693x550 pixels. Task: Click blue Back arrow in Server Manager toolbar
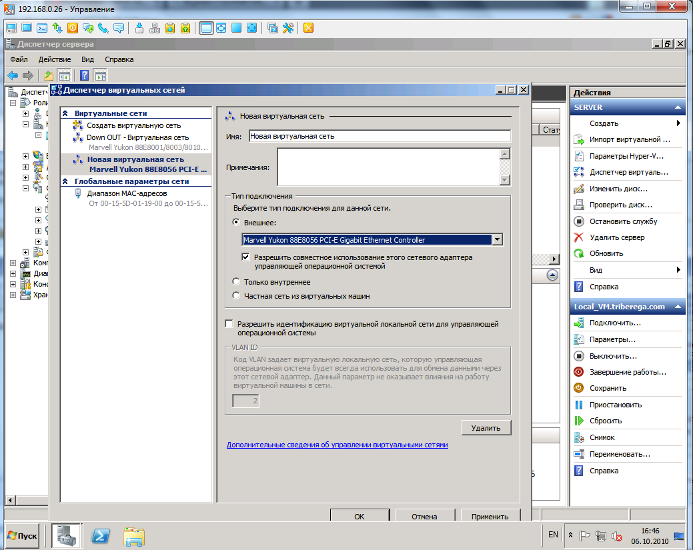pos(13,75)
